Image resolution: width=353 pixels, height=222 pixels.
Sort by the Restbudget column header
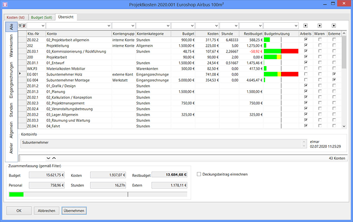point(251,34)
